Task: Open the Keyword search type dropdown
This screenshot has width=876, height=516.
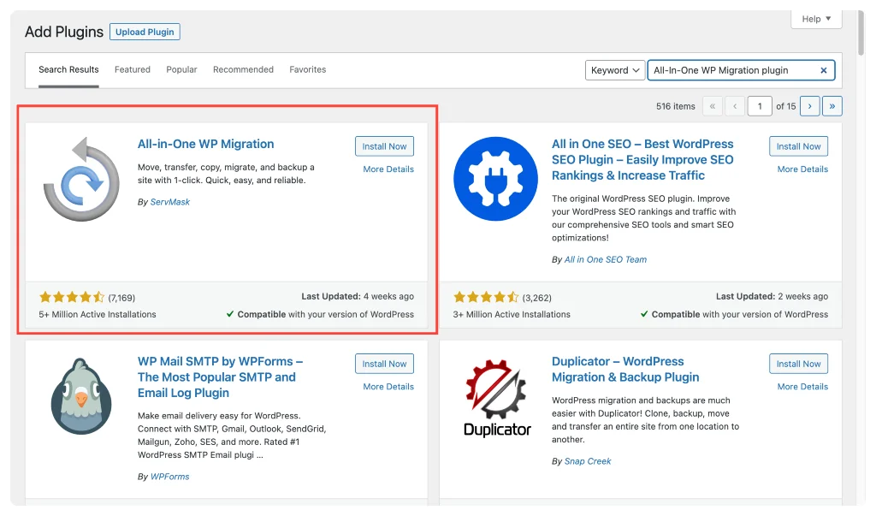Action: click(614, 70)
